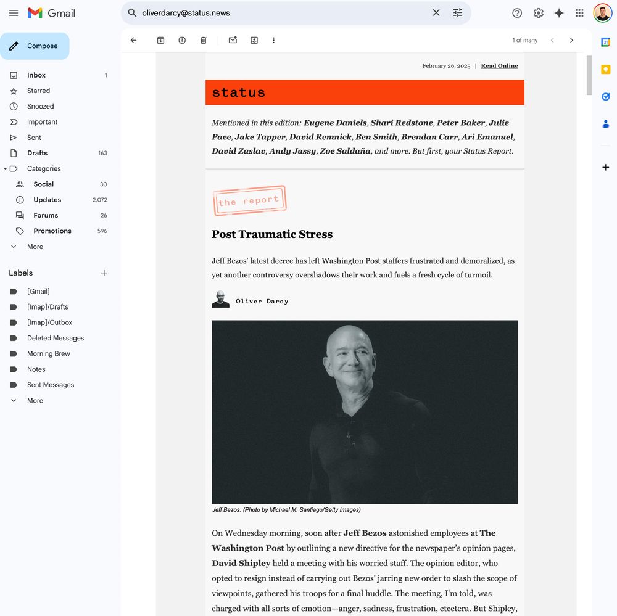
Task: Open Contacts side panel
Action: coord(606,125)
